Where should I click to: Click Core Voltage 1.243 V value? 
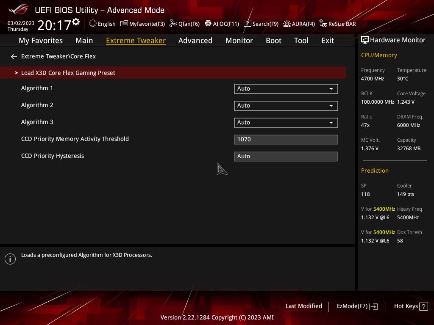pos(406,102)
